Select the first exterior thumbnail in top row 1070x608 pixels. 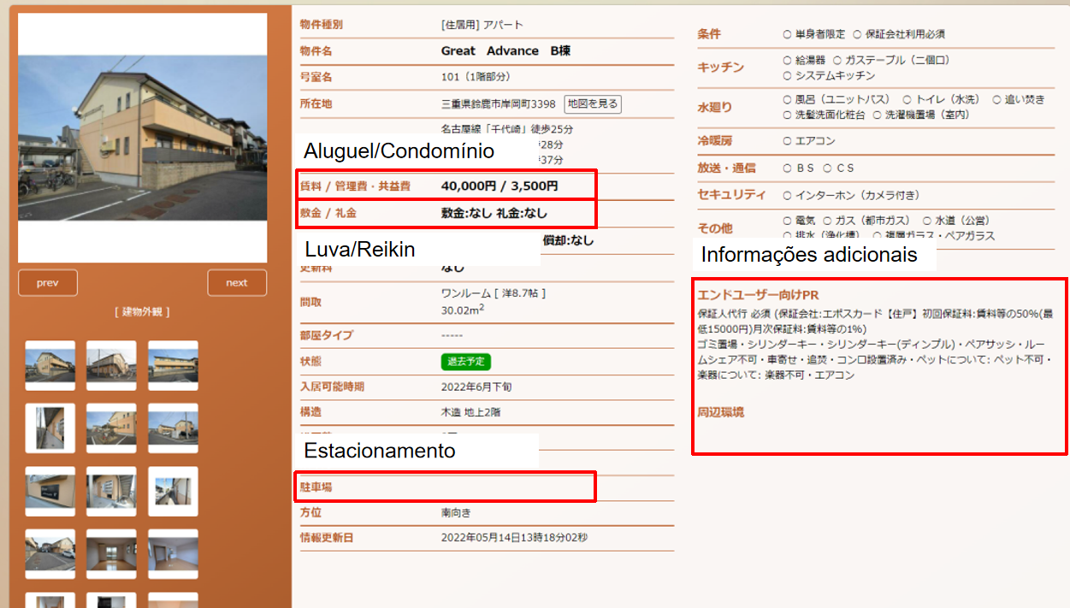50,366
